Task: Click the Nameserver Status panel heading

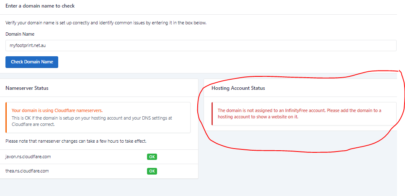Action: 27,88
